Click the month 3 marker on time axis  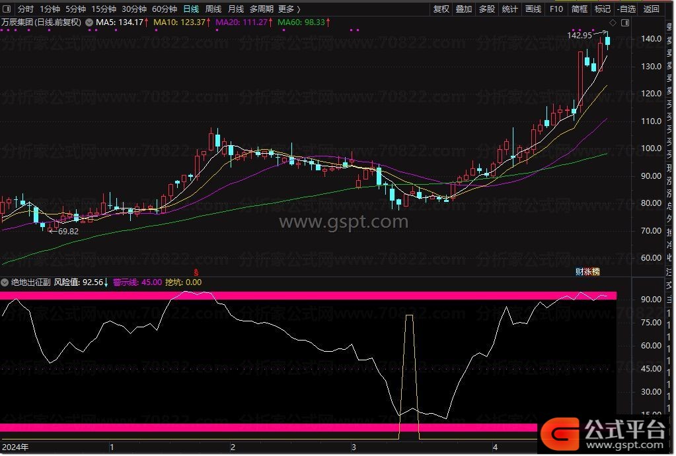pyautogui.click(x=354, y=447)
